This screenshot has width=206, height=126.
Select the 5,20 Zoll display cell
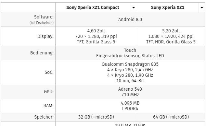coord(171,36)
